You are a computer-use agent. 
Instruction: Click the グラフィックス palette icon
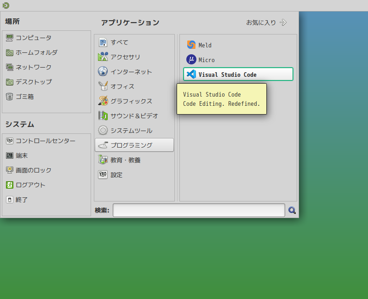103,101
